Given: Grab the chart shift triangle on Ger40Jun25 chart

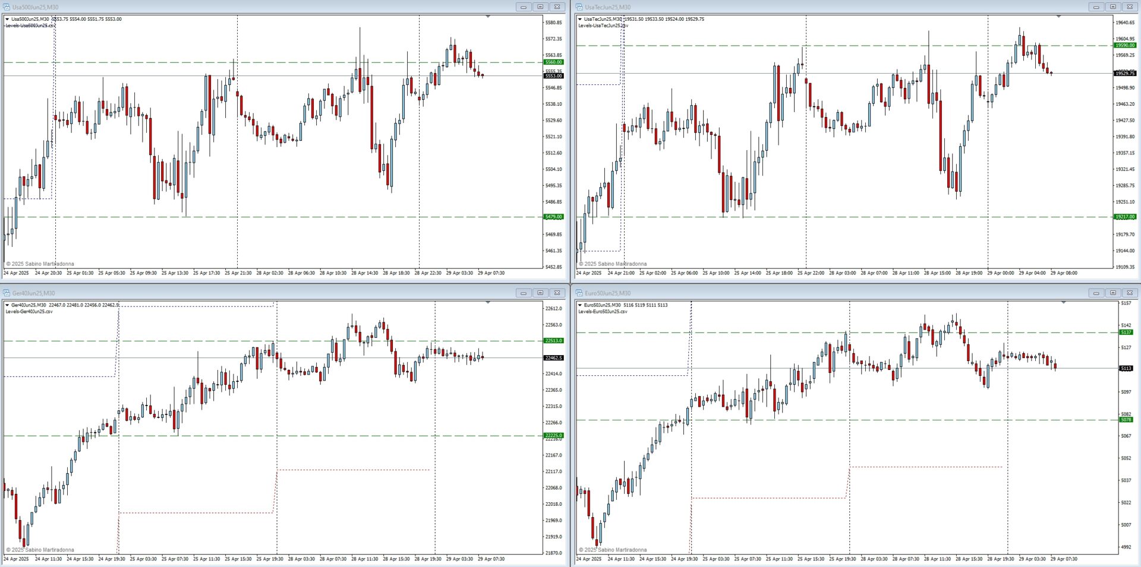Looking at the screenshot, I should 488,302.
